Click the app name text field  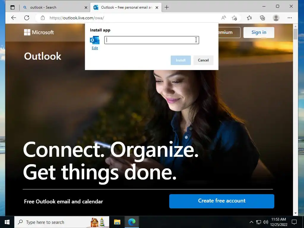[x=152, y=40]
